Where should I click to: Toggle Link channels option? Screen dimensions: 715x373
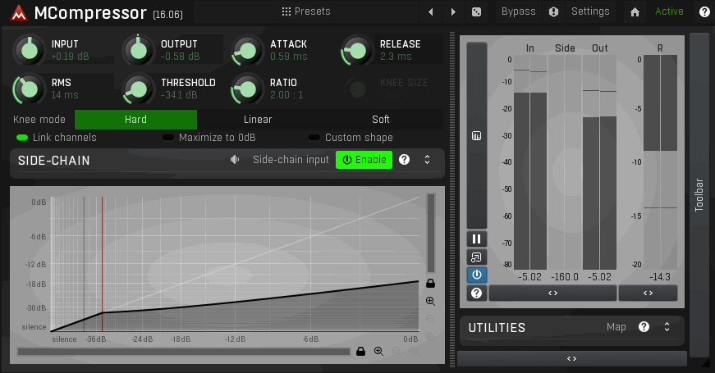[x=57, y=138]
